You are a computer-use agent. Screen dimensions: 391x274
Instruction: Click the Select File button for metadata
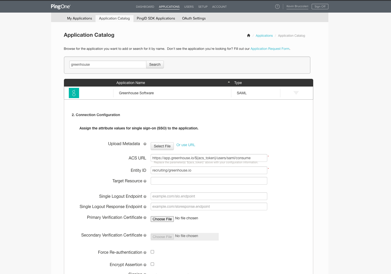[162, 146]
